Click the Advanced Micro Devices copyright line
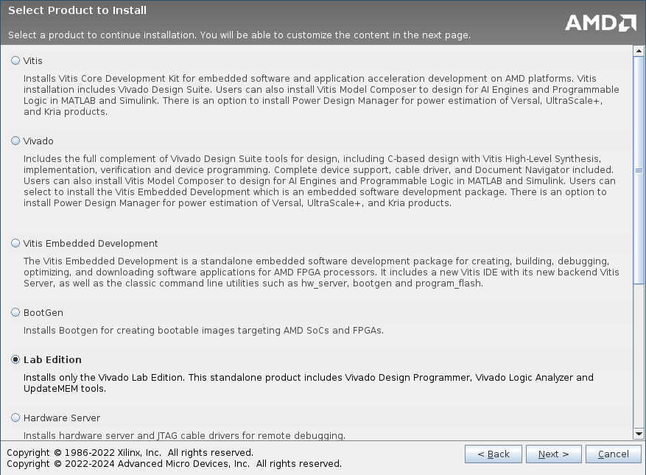Image resolution: width=646 pixels, height=475 pixels. (x=175, y=464)
